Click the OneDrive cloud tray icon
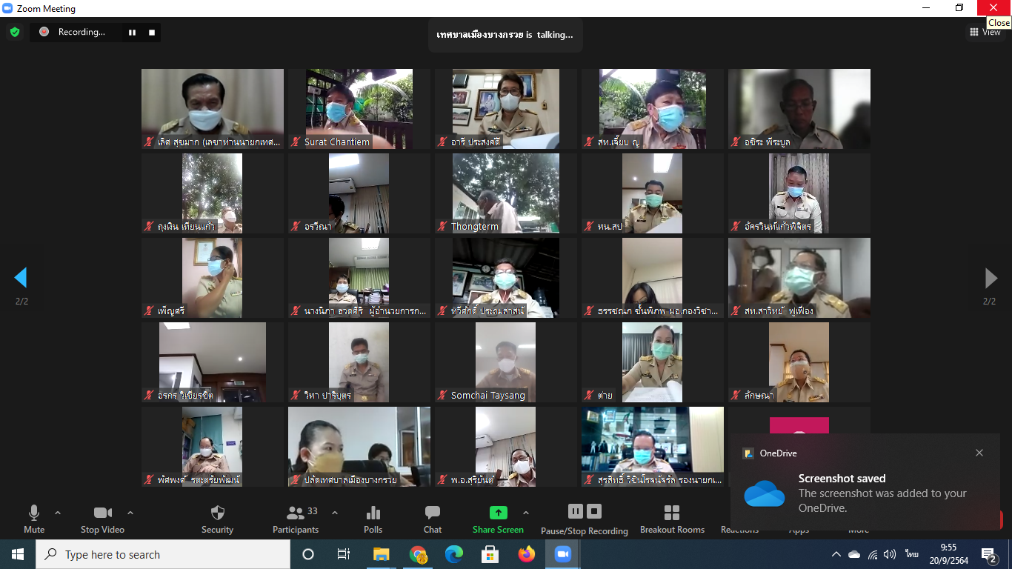This screenshot has height=569, width=1012. coord(854,554)
